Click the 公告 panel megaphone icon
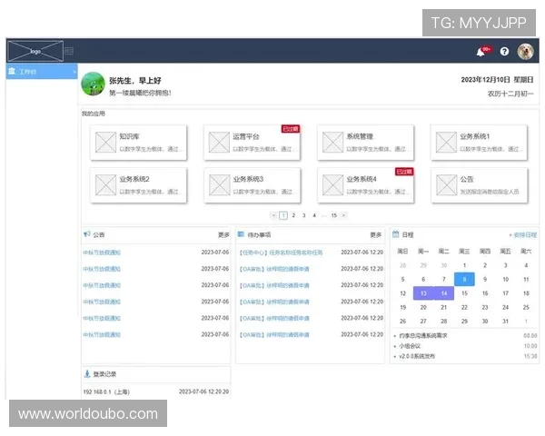Viewport: 545px width, 436px height. [87, 234]
